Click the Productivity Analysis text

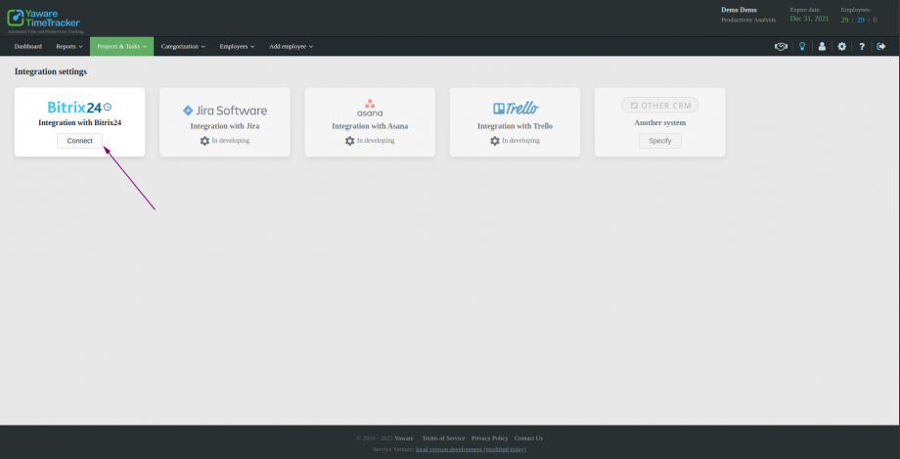(748, 20)
